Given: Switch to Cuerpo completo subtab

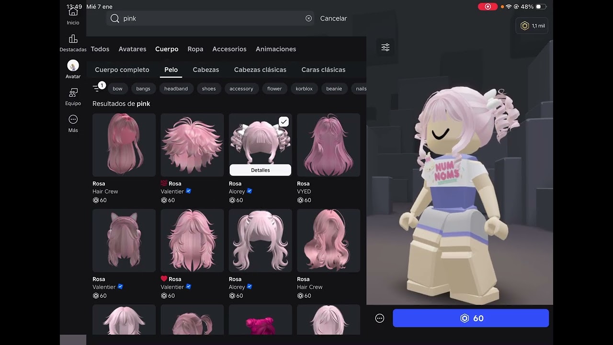Looking at the screenshot, I should pyautogui.click(x=122, y=69).
